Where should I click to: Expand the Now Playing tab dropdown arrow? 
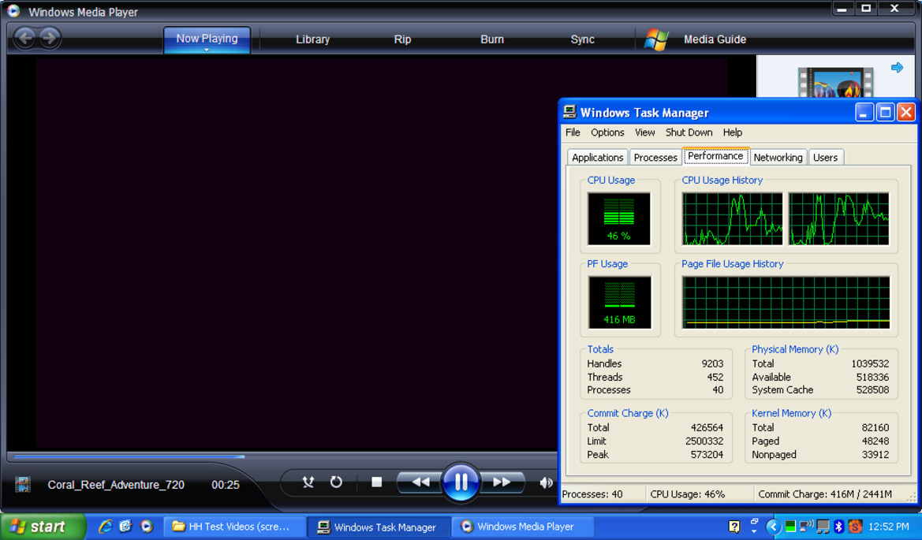(207, 50)
